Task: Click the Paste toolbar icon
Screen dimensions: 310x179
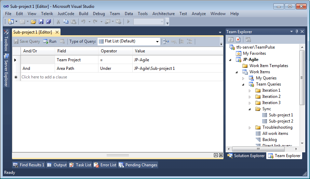Action: 73,21
